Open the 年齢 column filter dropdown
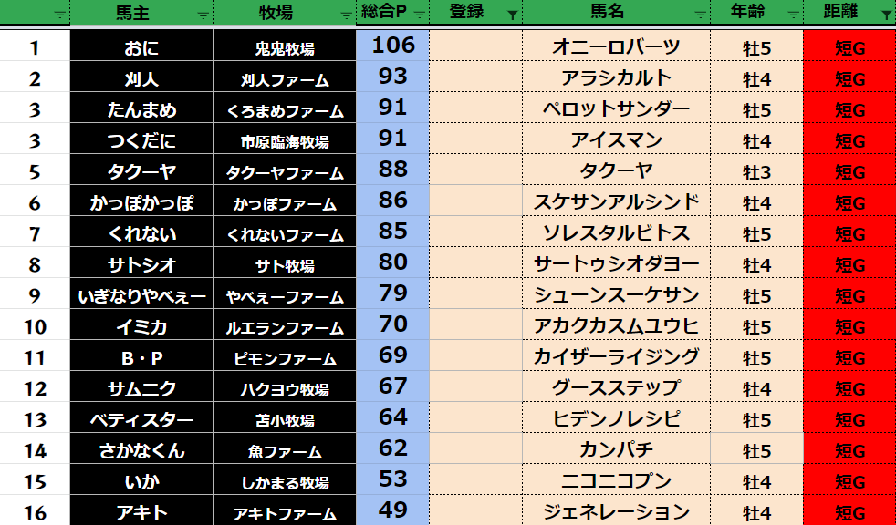The image size is (896, 525). (793, 15)
